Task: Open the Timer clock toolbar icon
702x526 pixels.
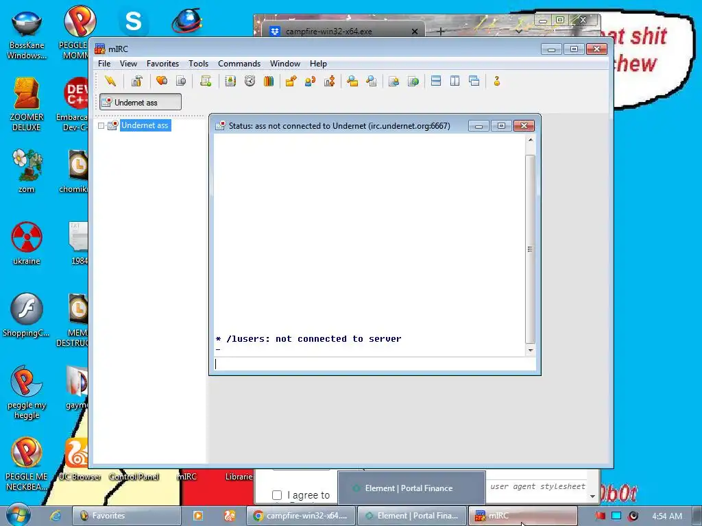Action: [x=250, y=81]
